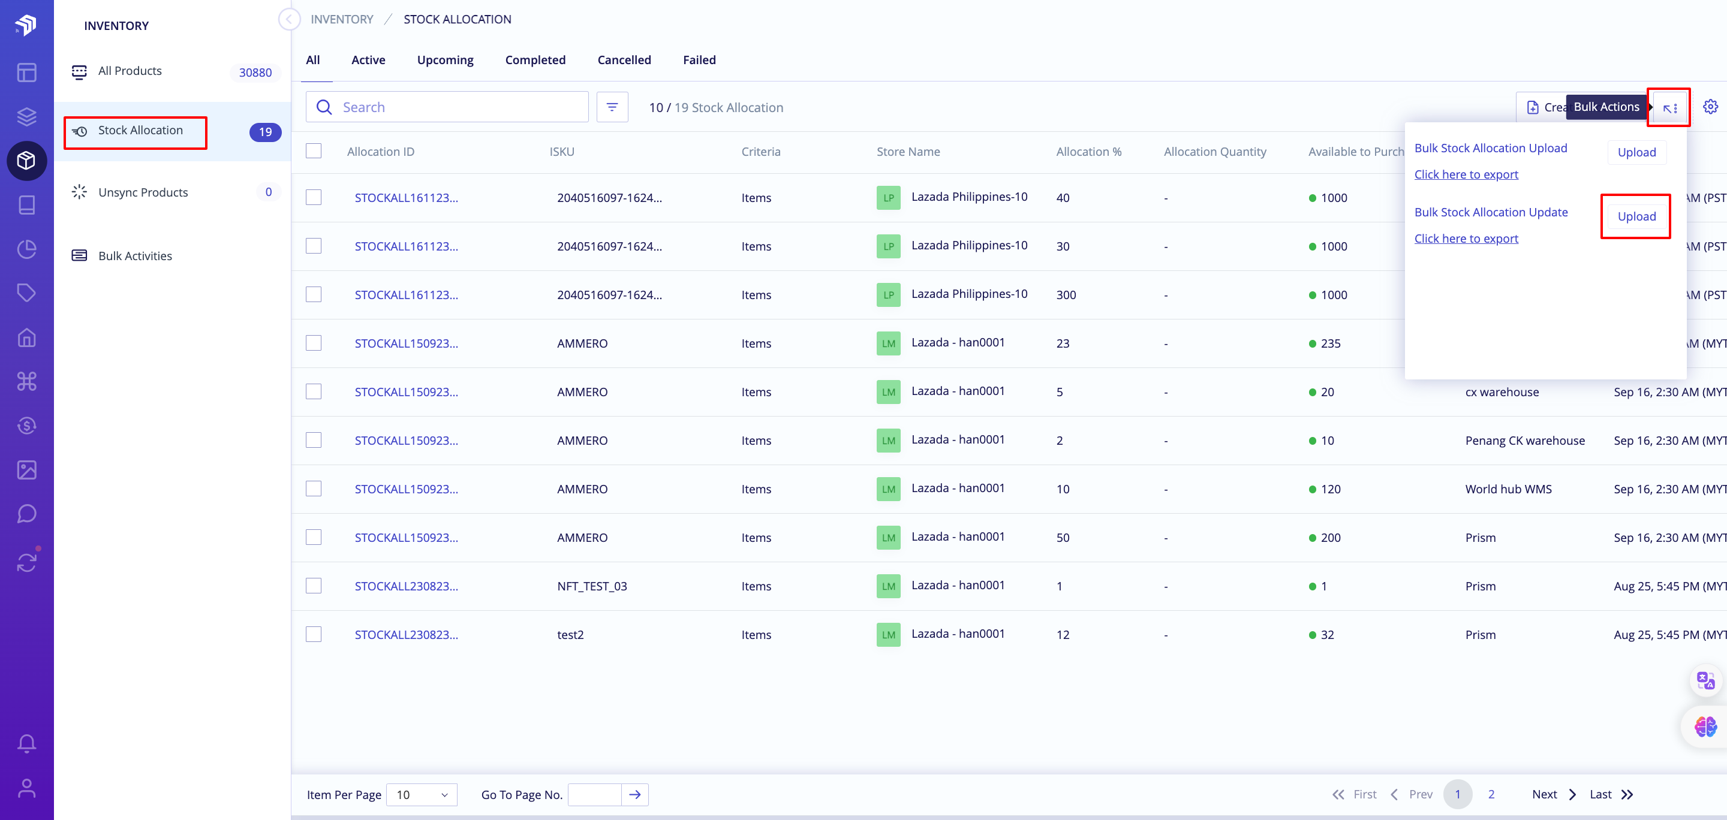Screen dimensions: 1727x820
Task: Open Stock Allocation in sidebar
Action: click(x=173, y=131)
